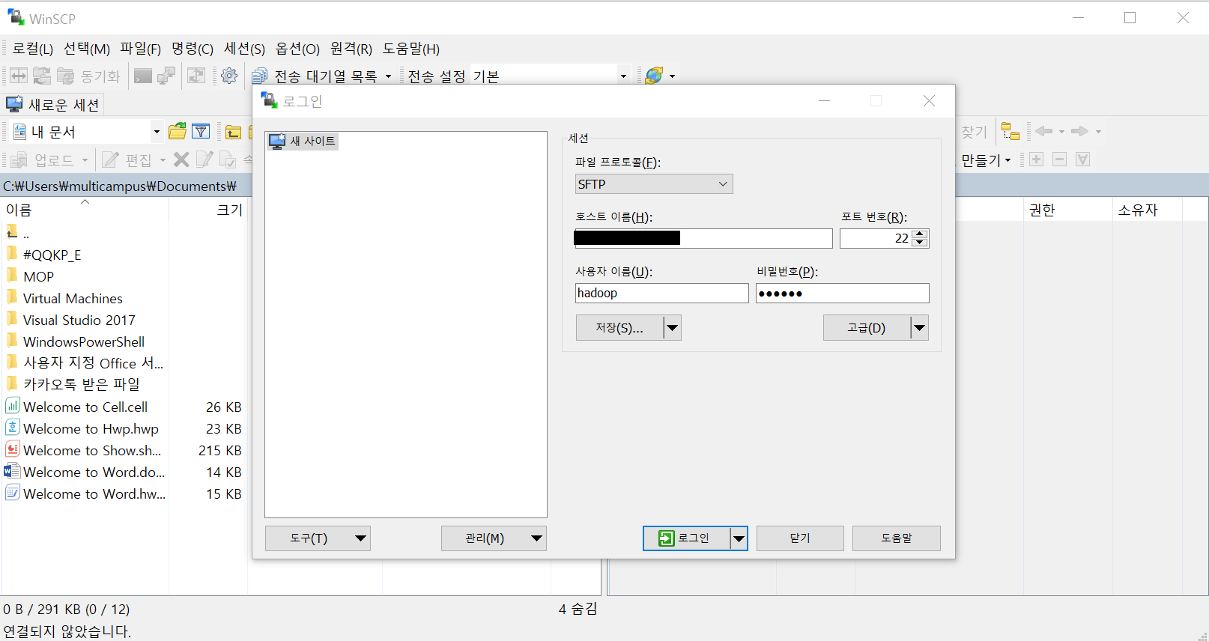The width and height of the screenshot is (1209, 641).
Task: Click the 호스트 이름 input field
Action: (703, 238)
